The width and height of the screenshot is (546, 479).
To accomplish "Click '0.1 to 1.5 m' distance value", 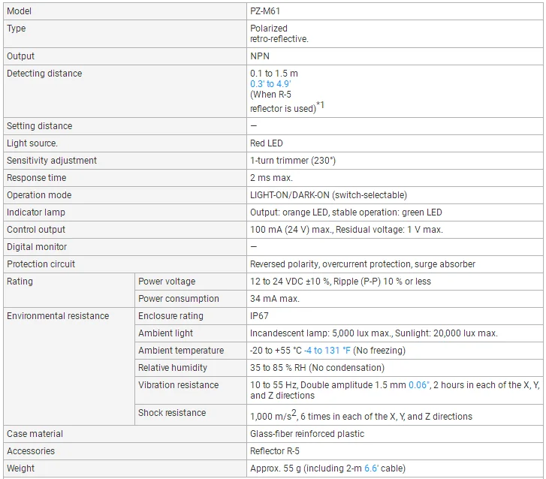I will click(274, 74).
